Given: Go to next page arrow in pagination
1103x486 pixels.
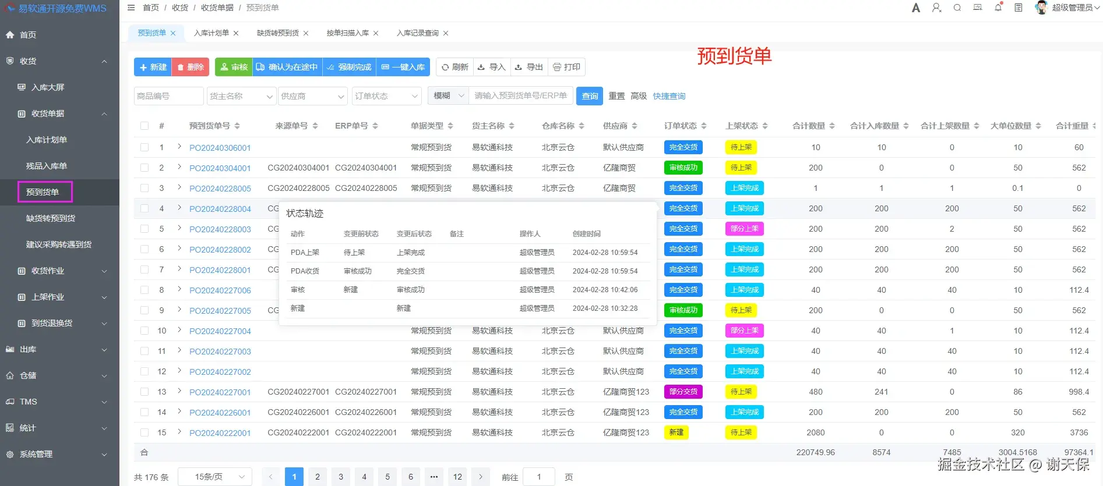Looking at the screenshot, I should tap(481, 477).
